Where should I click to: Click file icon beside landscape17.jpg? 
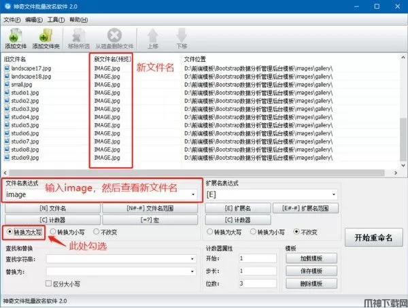point(7,68)
